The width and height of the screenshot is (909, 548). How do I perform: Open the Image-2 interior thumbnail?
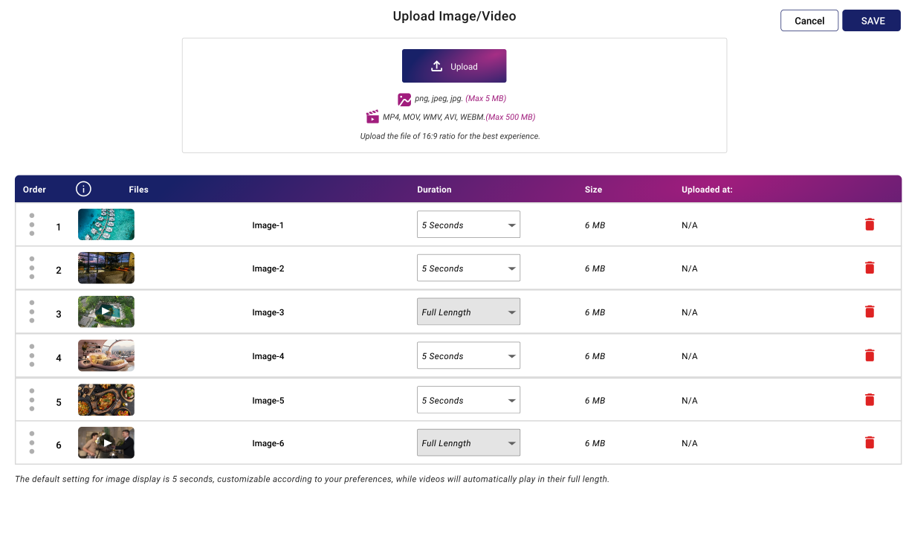click(106, 268)
